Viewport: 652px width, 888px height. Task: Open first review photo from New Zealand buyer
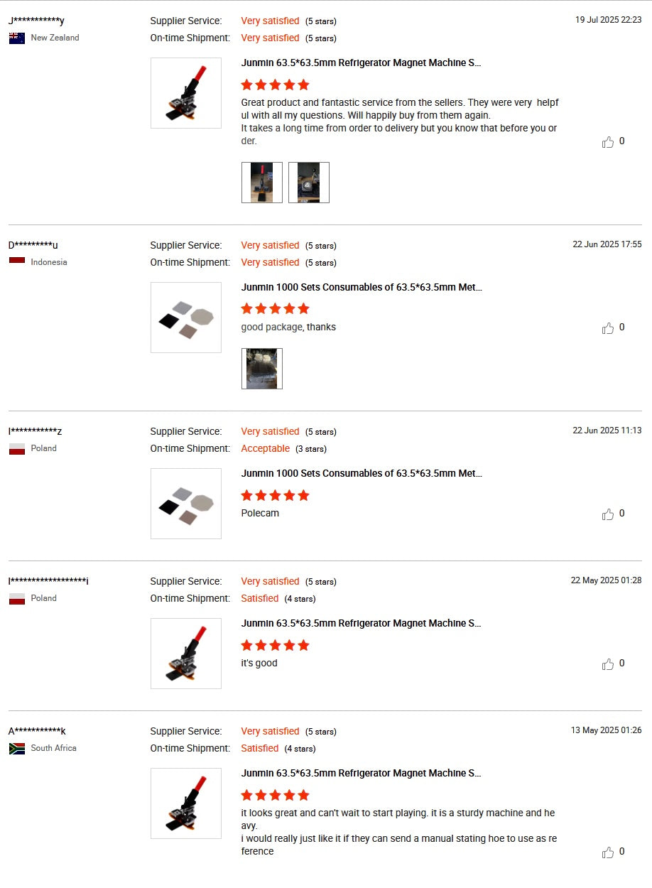click(x=262, y=183)
